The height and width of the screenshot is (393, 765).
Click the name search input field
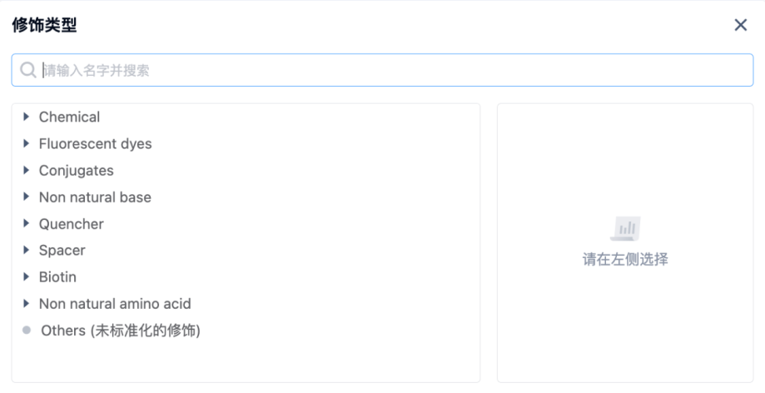391,71
